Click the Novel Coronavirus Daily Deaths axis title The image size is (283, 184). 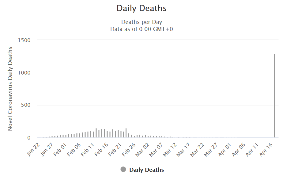coord(10,89)
